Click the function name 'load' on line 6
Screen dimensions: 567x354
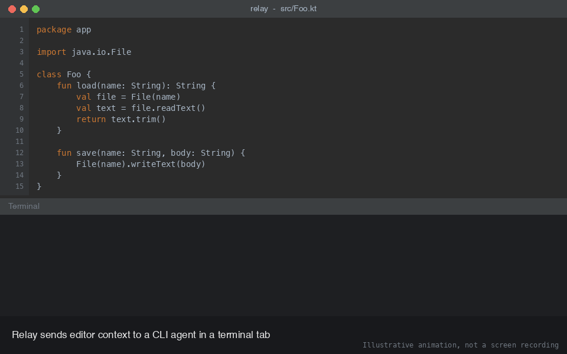[86, 86]
